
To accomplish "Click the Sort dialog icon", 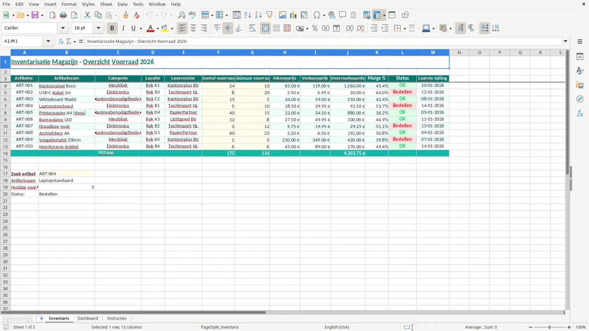I will pos(237,15).
